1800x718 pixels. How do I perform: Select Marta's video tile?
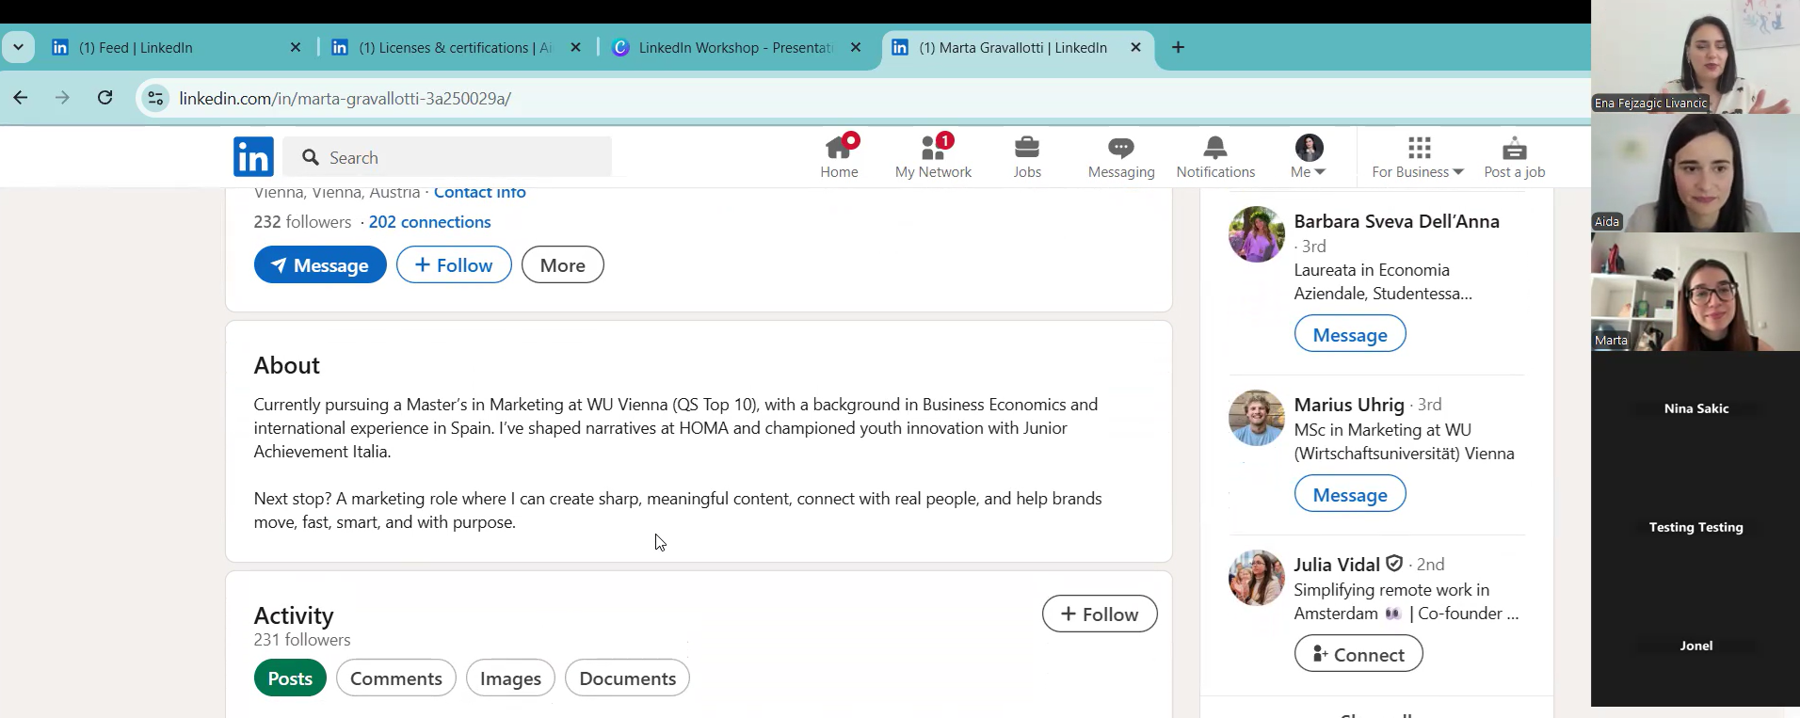coord(1695,292)
